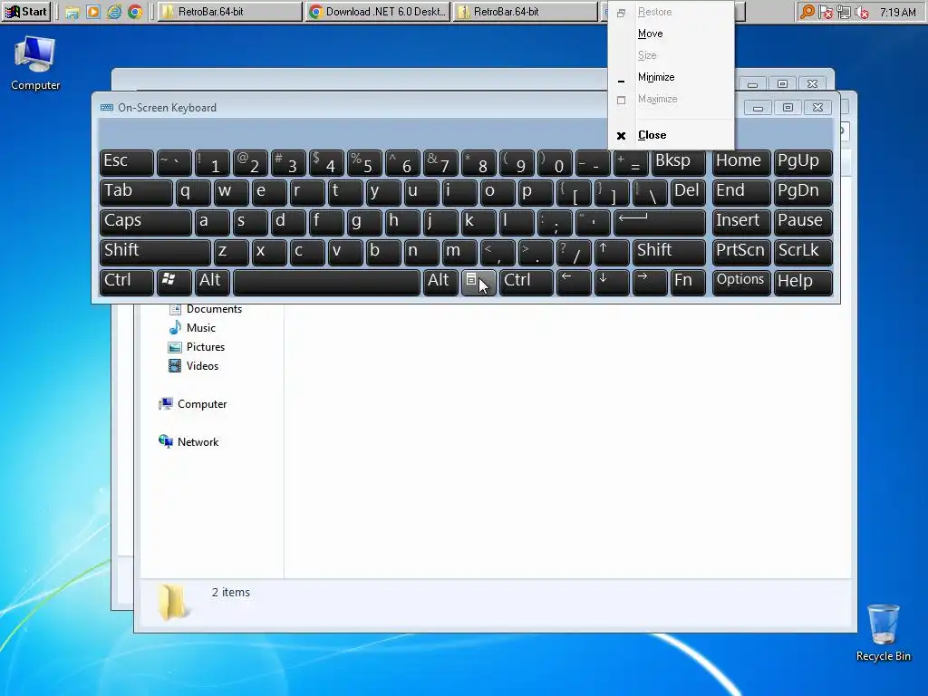Image resolution: width=928 pixels, height=696 pixels.
Task: Launch Internet Explorer from quick launch
Action: pyautogui.click(x=114, y=12)
